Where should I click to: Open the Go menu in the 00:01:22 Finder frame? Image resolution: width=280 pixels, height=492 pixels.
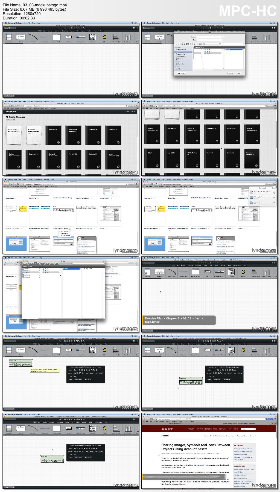pyautogui.click(x=29, y=258)
